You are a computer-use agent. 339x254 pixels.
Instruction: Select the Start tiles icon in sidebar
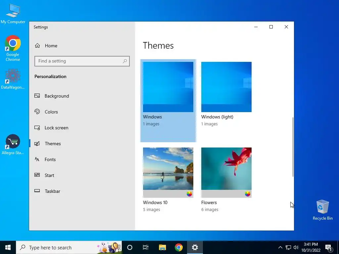tap(37, 175)
